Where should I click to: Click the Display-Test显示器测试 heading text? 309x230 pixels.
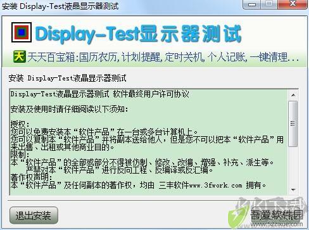pos(138,34)
